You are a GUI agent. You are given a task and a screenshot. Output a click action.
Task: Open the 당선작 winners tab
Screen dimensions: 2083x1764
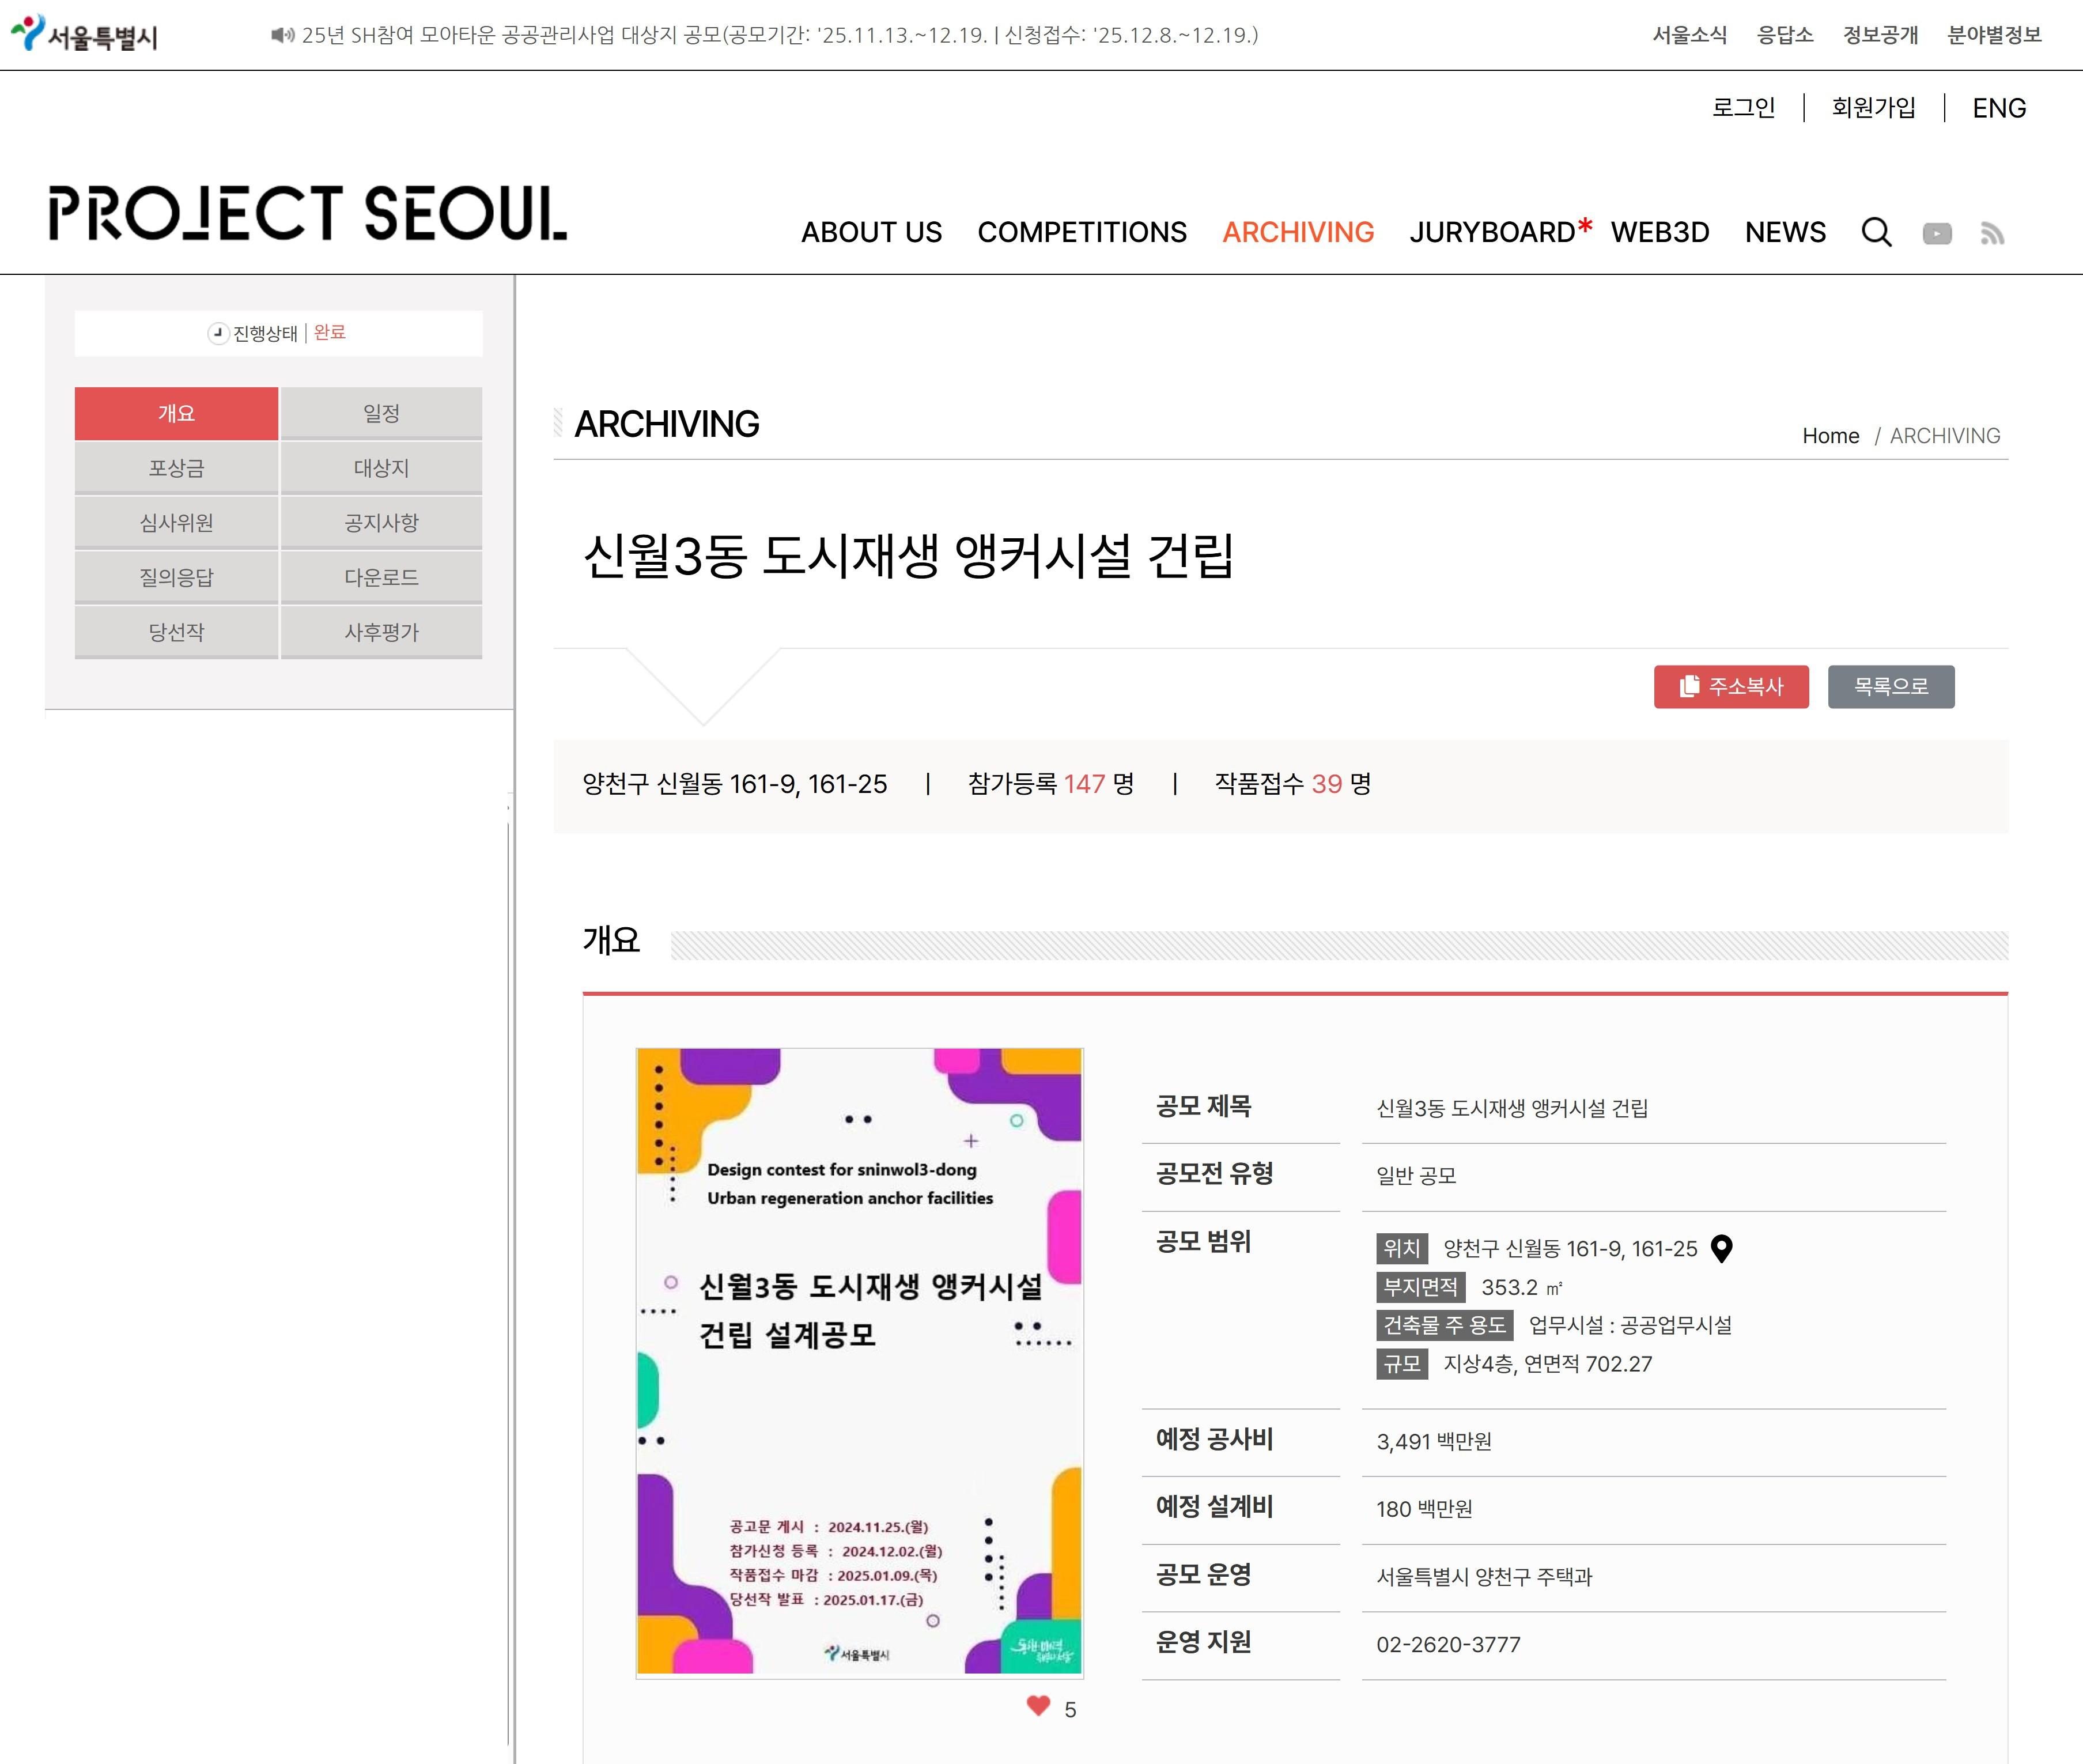176,632
